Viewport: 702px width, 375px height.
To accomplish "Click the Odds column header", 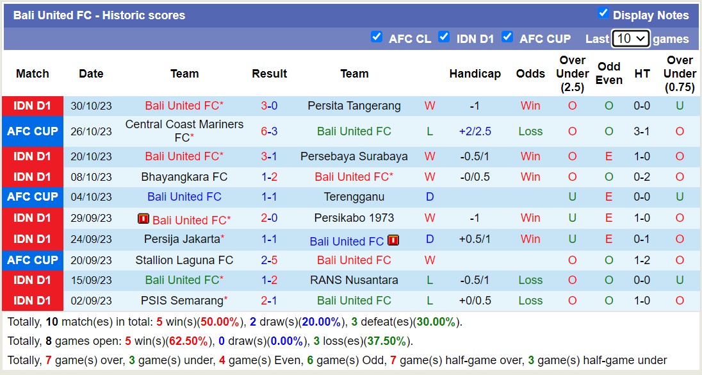I will [x=530, y=74].
